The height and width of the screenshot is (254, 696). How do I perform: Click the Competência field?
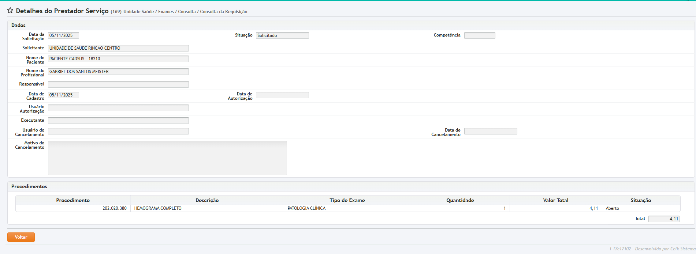pos(479,35)
